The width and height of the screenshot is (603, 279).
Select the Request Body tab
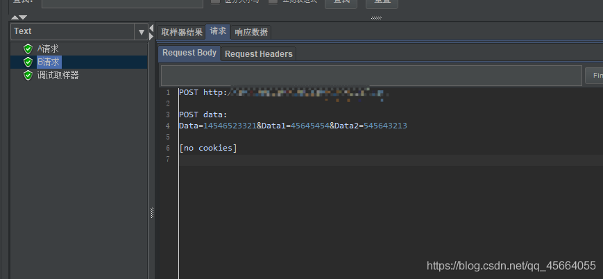[x=189, y=53]
